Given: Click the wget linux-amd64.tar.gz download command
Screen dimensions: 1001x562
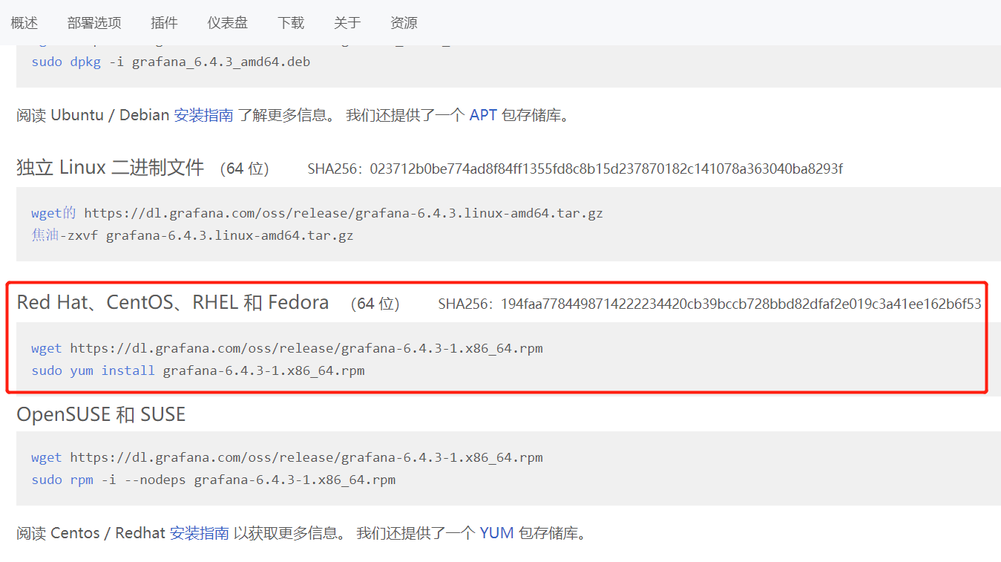Looking at the screenshot, I should pos(317,213).
